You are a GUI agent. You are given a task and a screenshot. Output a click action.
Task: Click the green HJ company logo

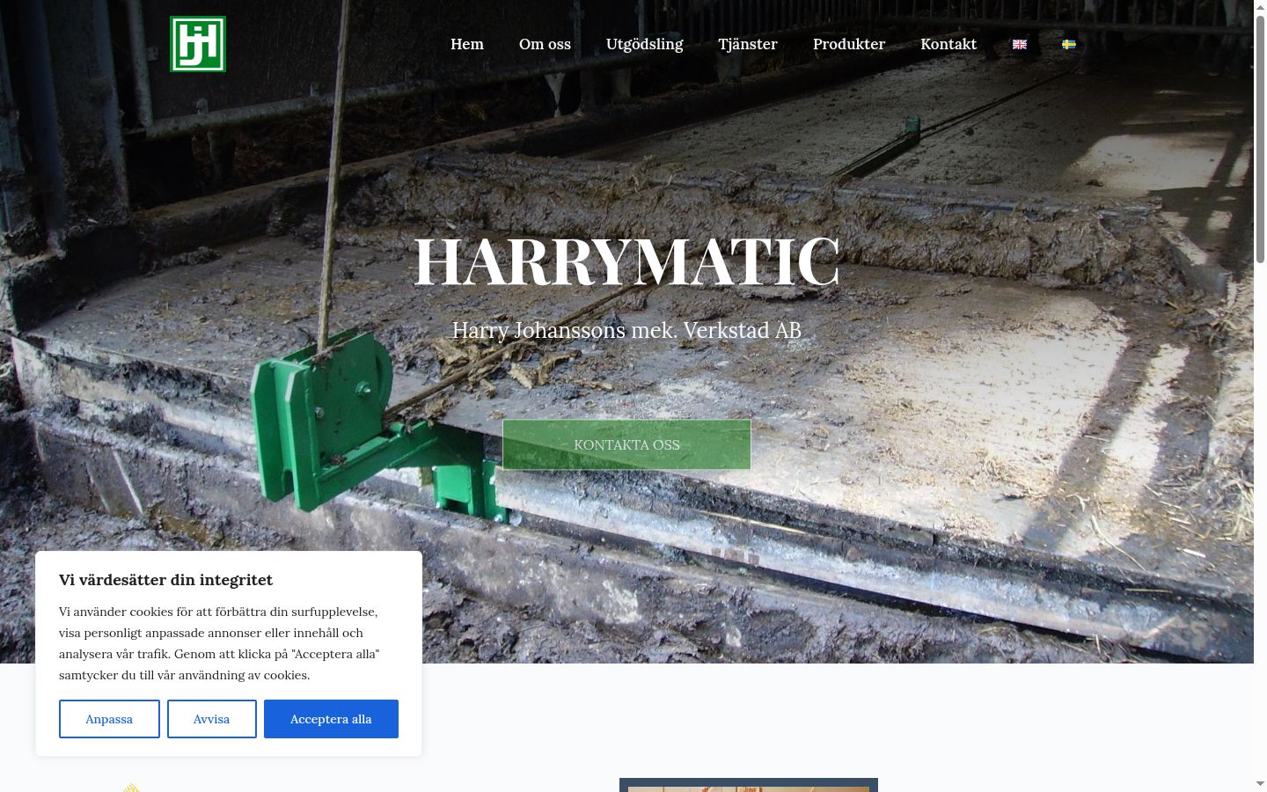(x=198, y=44)
